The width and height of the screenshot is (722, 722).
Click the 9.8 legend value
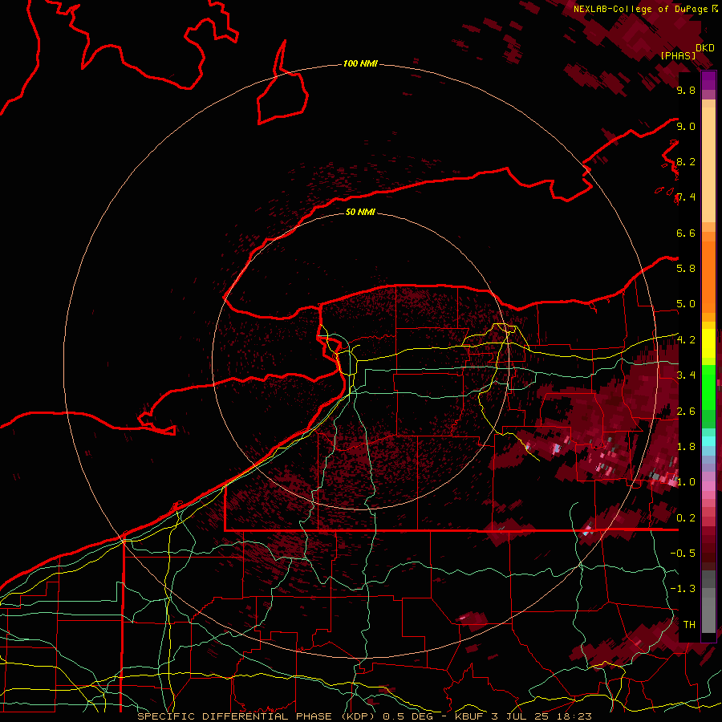[686, 91]
